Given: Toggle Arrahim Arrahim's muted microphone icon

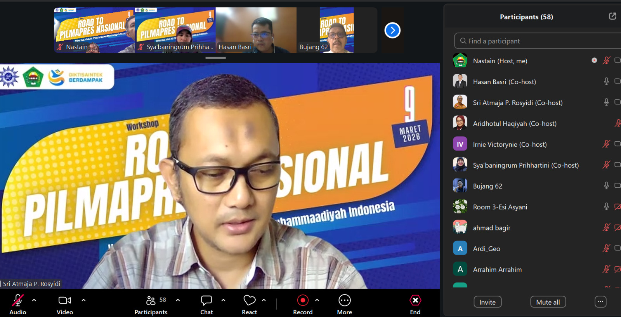Looking at the screenshot, I should click(x=606, y=269).
